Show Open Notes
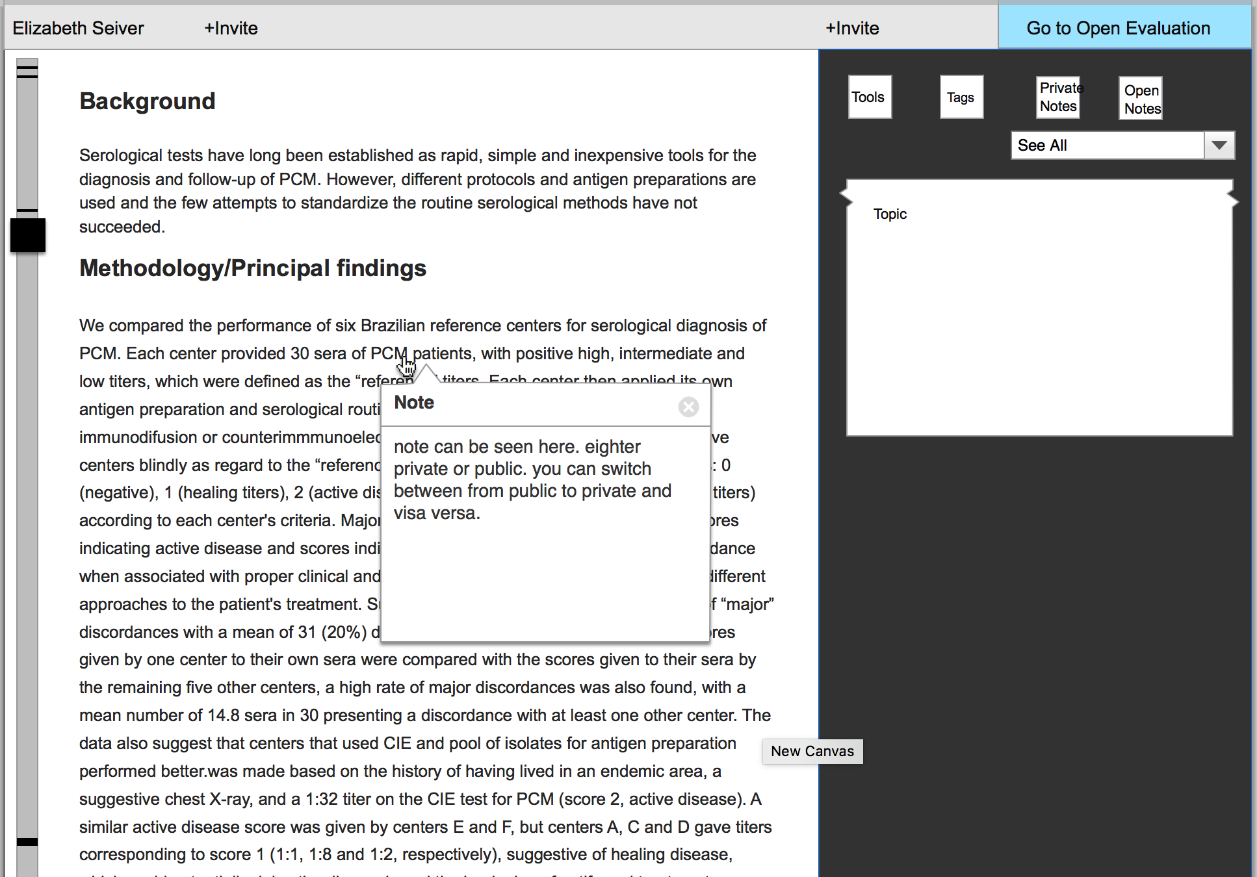This screenshot has width=1257, height=877. pos(1141,99)
